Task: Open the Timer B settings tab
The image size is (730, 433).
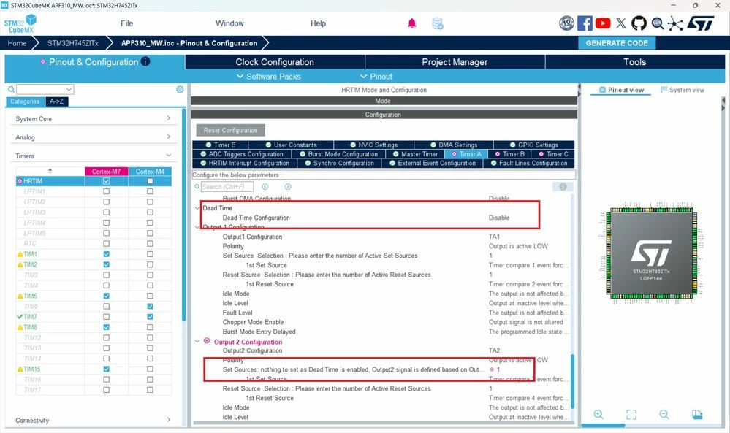Action: click(509, 154)
